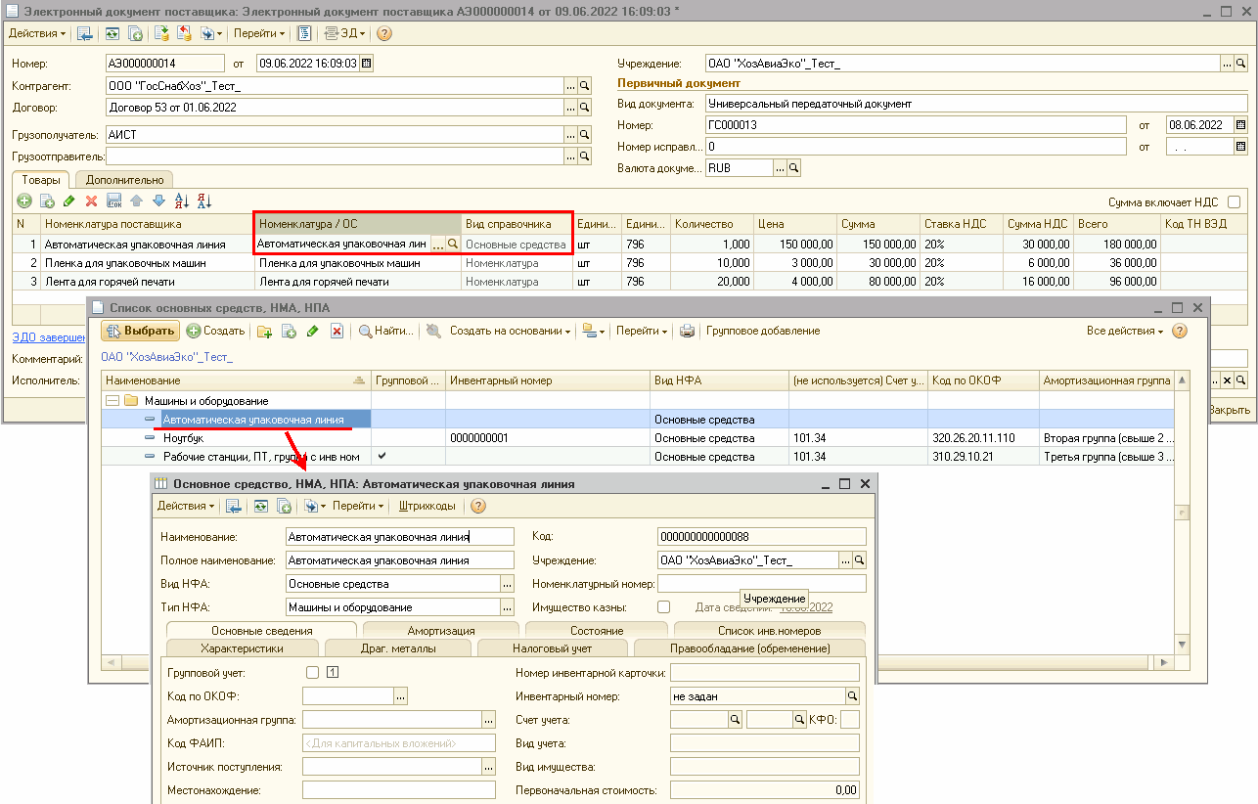Click the printer icon in the asset list toolbar
Viewport: 1258px width, 804px height.
[688, 332]
